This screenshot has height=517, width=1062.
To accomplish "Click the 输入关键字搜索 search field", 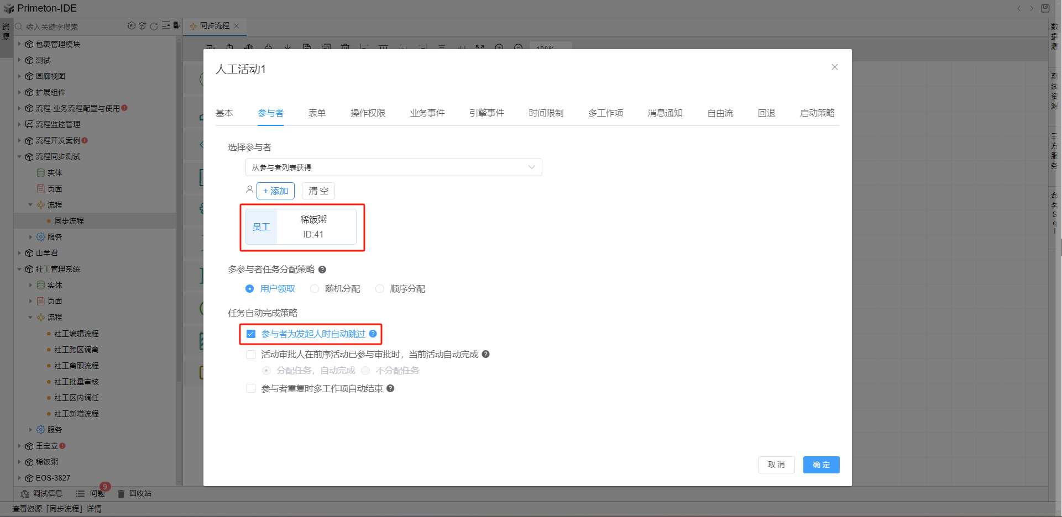I will point(72,27).
